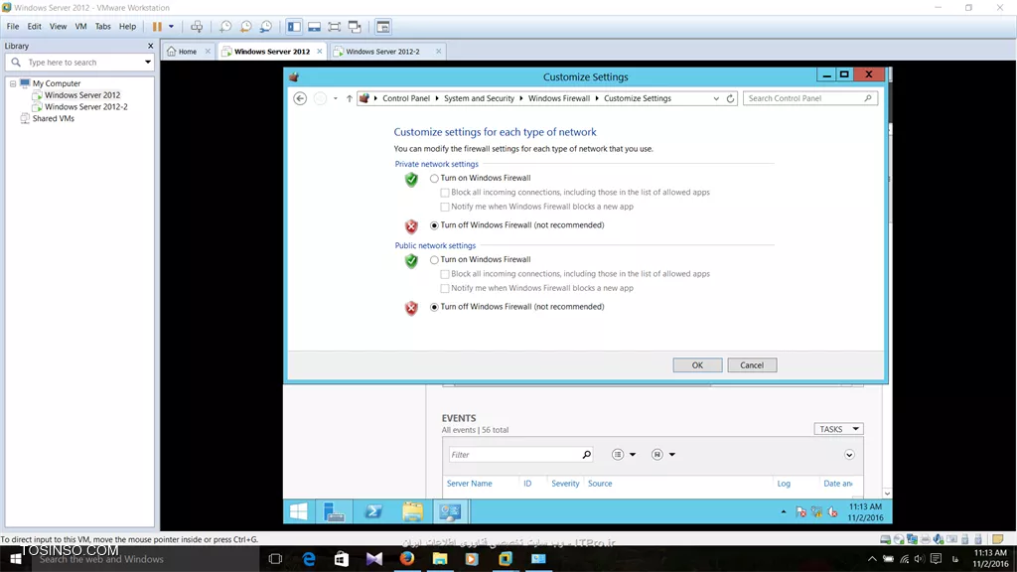Switch to the Home tab
This screenshot has width=1017, height=572.
tap(189, 52)
